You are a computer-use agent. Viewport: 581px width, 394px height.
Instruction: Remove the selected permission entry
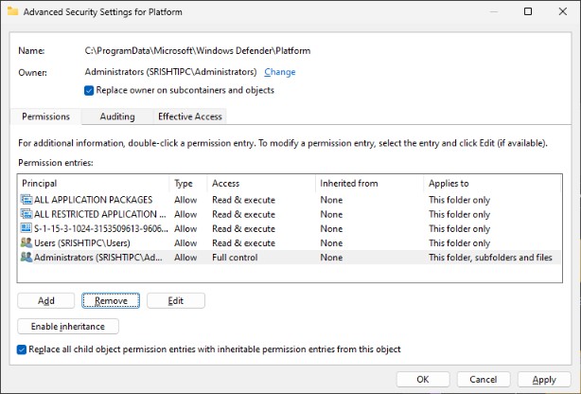(x=111, y=300)
